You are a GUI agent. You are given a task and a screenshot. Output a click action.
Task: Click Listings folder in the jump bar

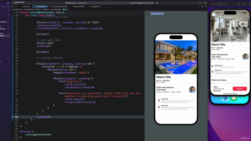(45, 9)
